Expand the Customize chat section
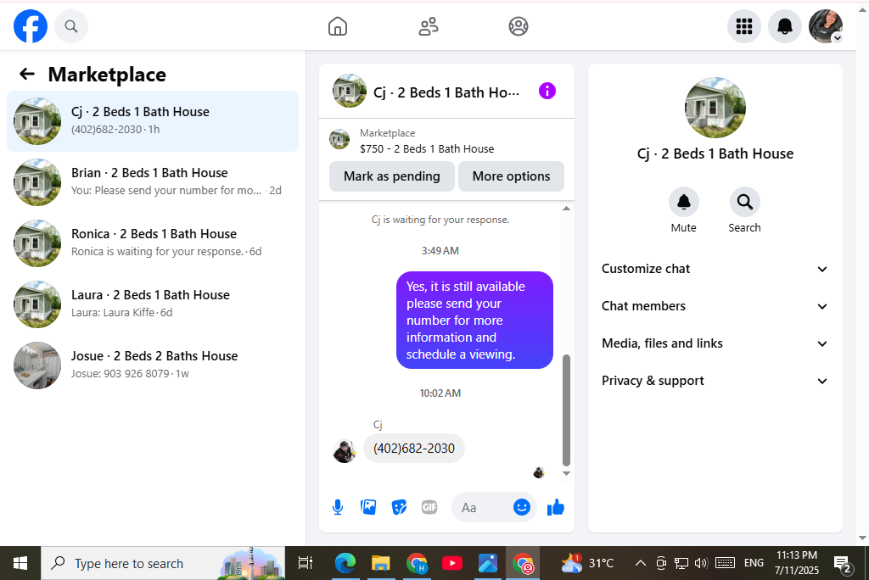Screen dimensions: 869x580 pyautogui.click(x=715, y=269)
